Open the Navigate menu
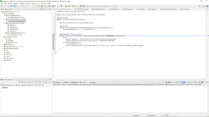This screenshot has height=117, width=209. coord(22,4)
